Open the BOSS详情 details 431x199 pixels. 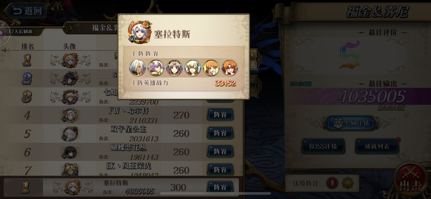pos(323,146)
